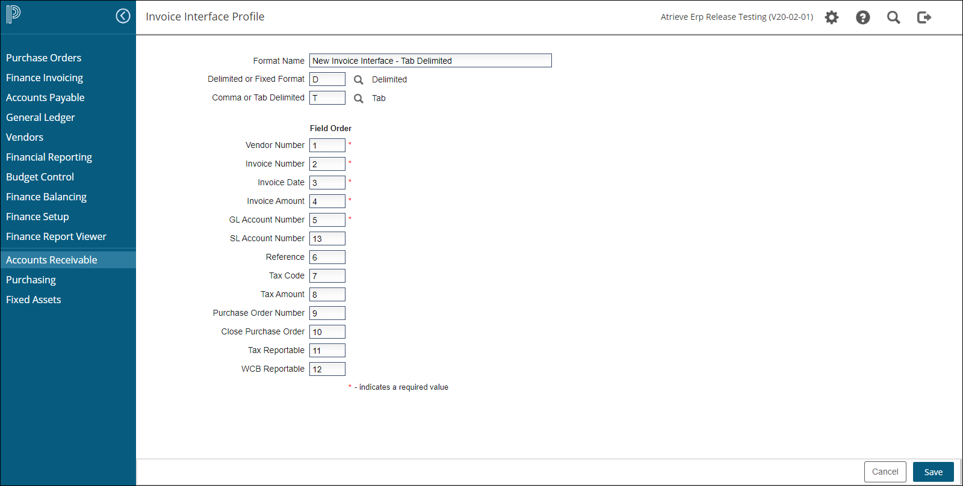Select Accounts Payable menu item
This screenshot has height=486, width=963.
(x=45, y=97)
